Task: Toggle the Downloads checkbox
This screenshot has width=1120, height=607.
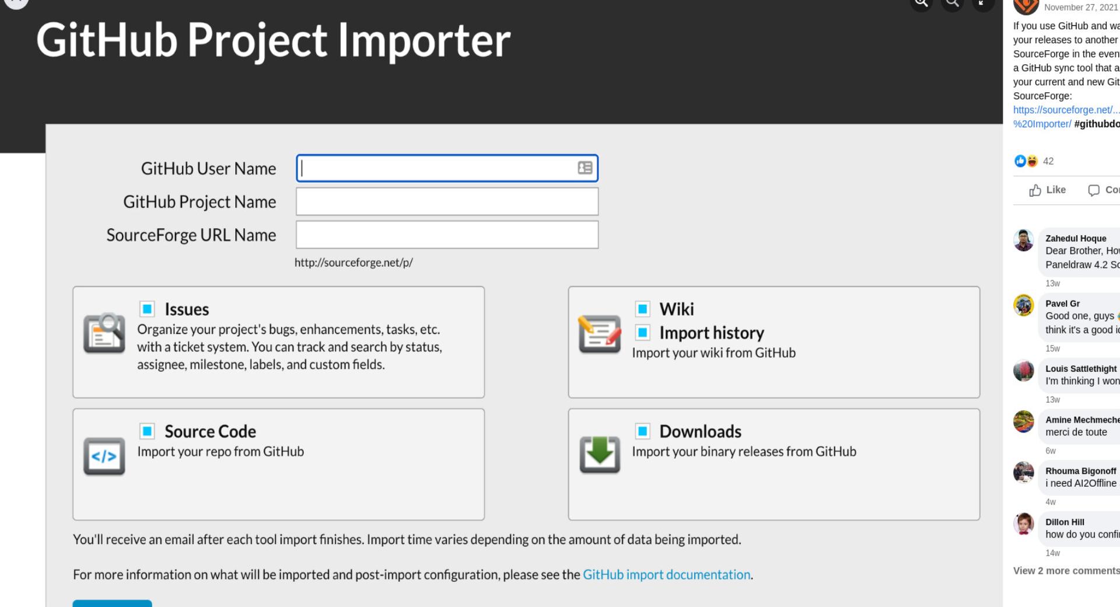Action: coord(642,431)
